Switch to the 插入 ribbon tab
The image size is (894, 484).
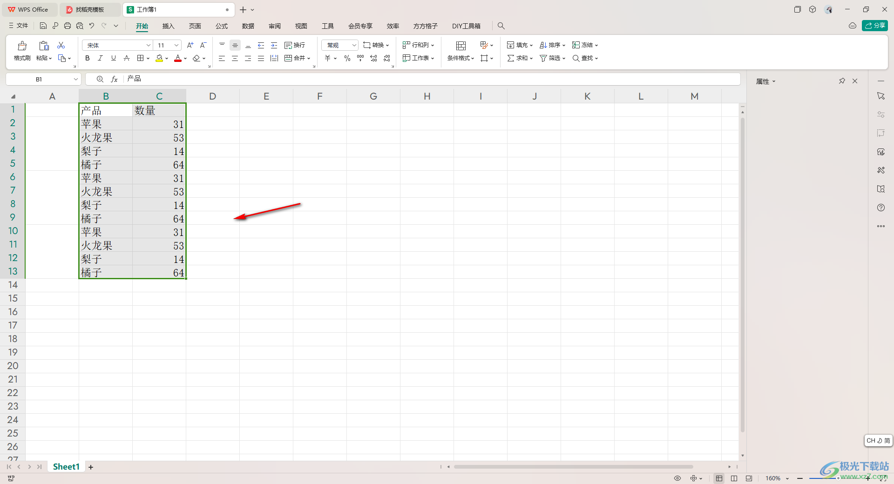(x=168, y=26)
